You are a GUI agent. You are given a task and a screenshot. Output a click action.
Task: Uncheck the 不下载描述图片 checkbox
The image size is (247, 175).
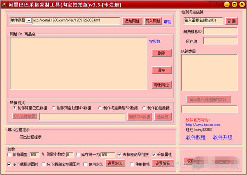point(9,164)
